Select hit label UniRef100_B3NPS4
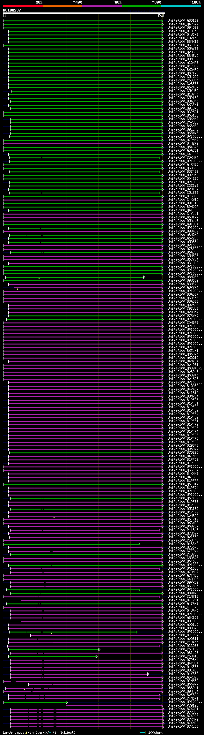This screenshot has width=204, height=735. (x=183, y=396)
